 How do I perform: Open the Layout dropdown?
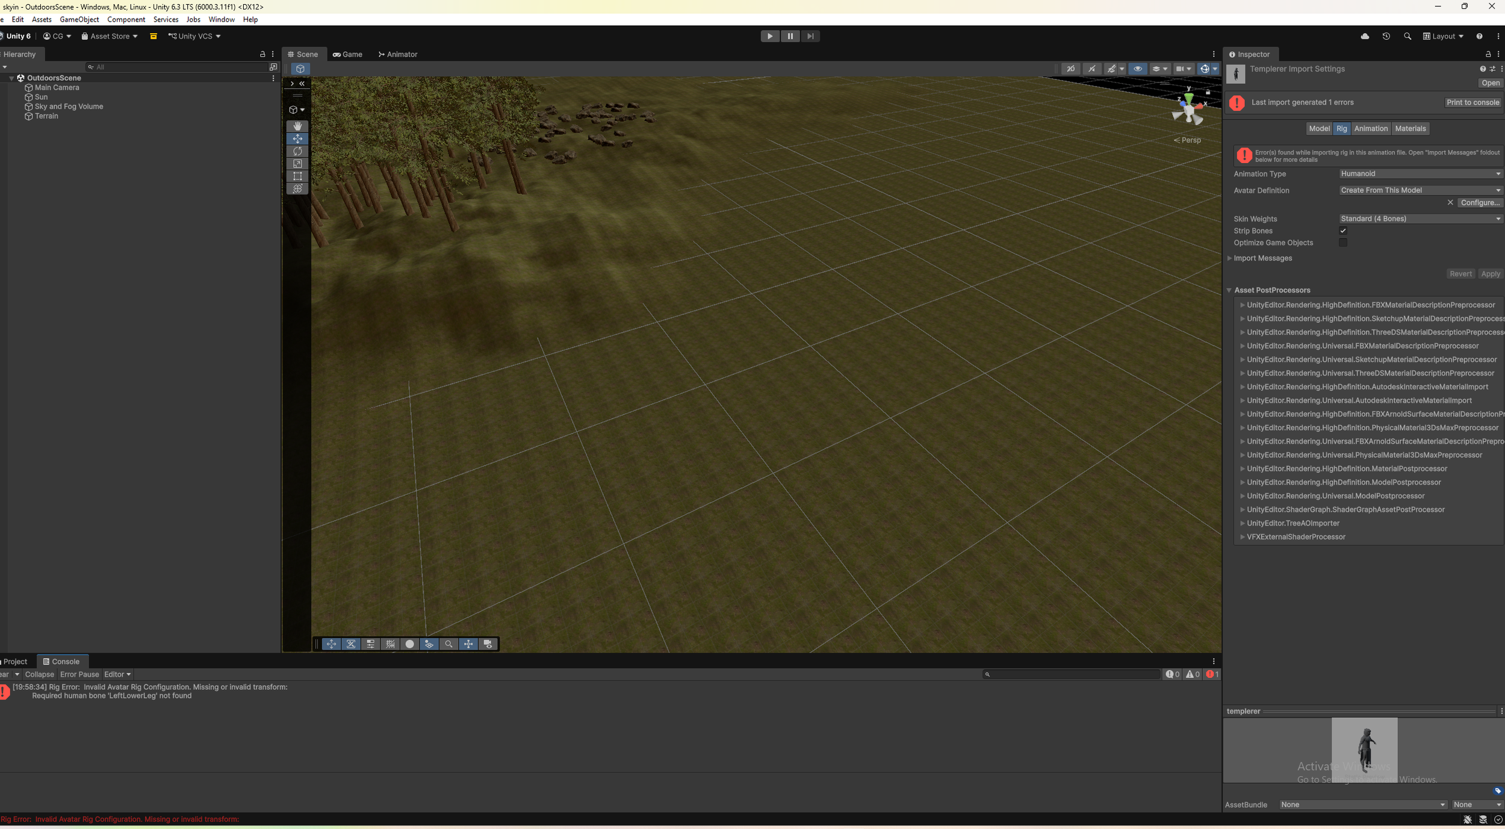point(1443,36)
